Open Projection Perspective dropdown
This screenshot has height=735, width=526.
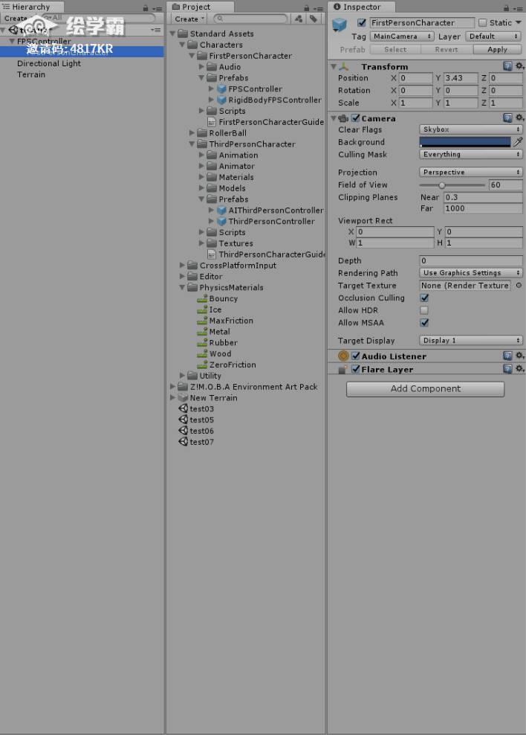pos(471,172)
